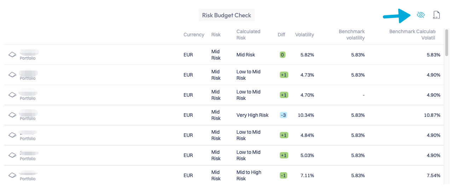
Task: Sort by the Calculated Risk column header
Action: (x=248, y=35)
